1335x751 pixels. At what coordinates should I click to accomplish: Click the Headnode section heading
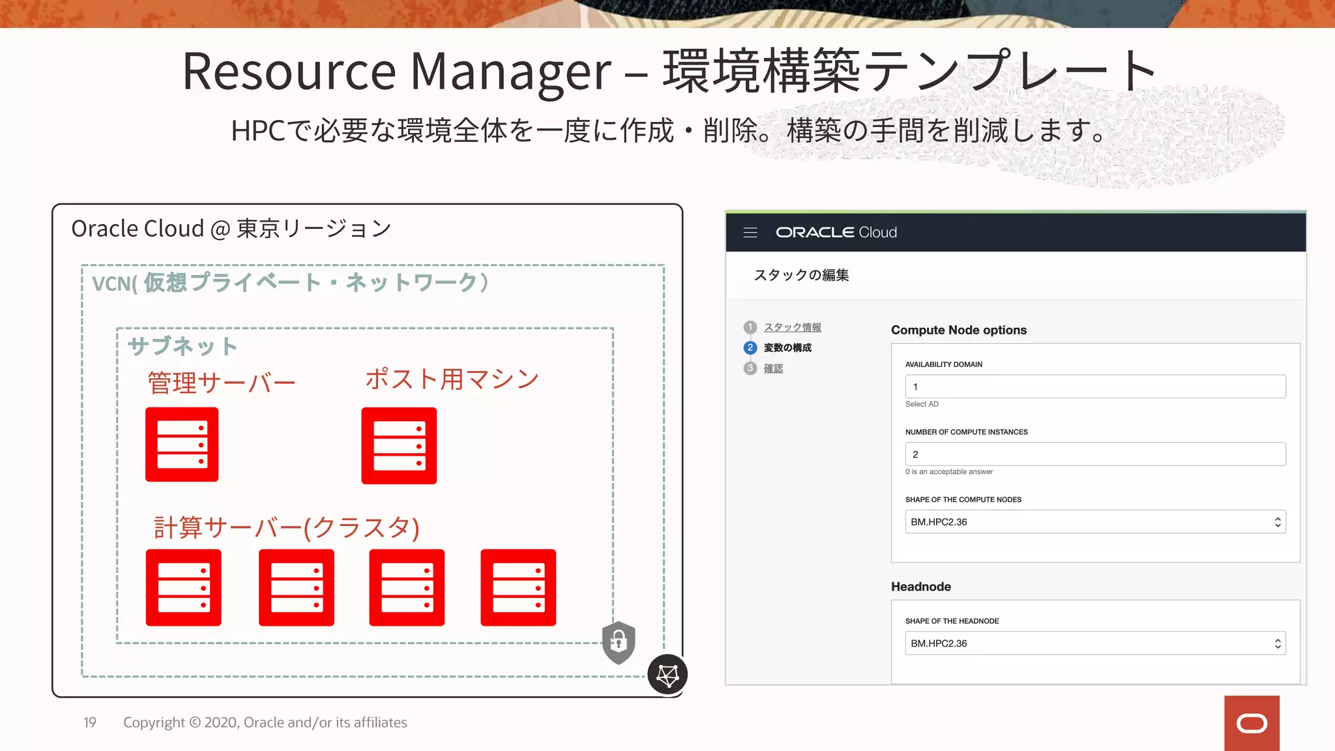pyautogui.click(x=921, y=587)
